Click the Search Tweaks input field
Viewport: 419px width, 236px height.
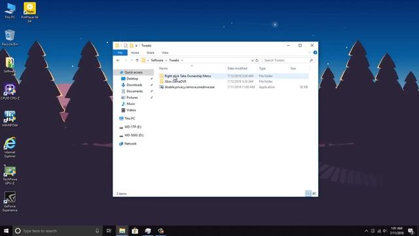tap(285, 60)
